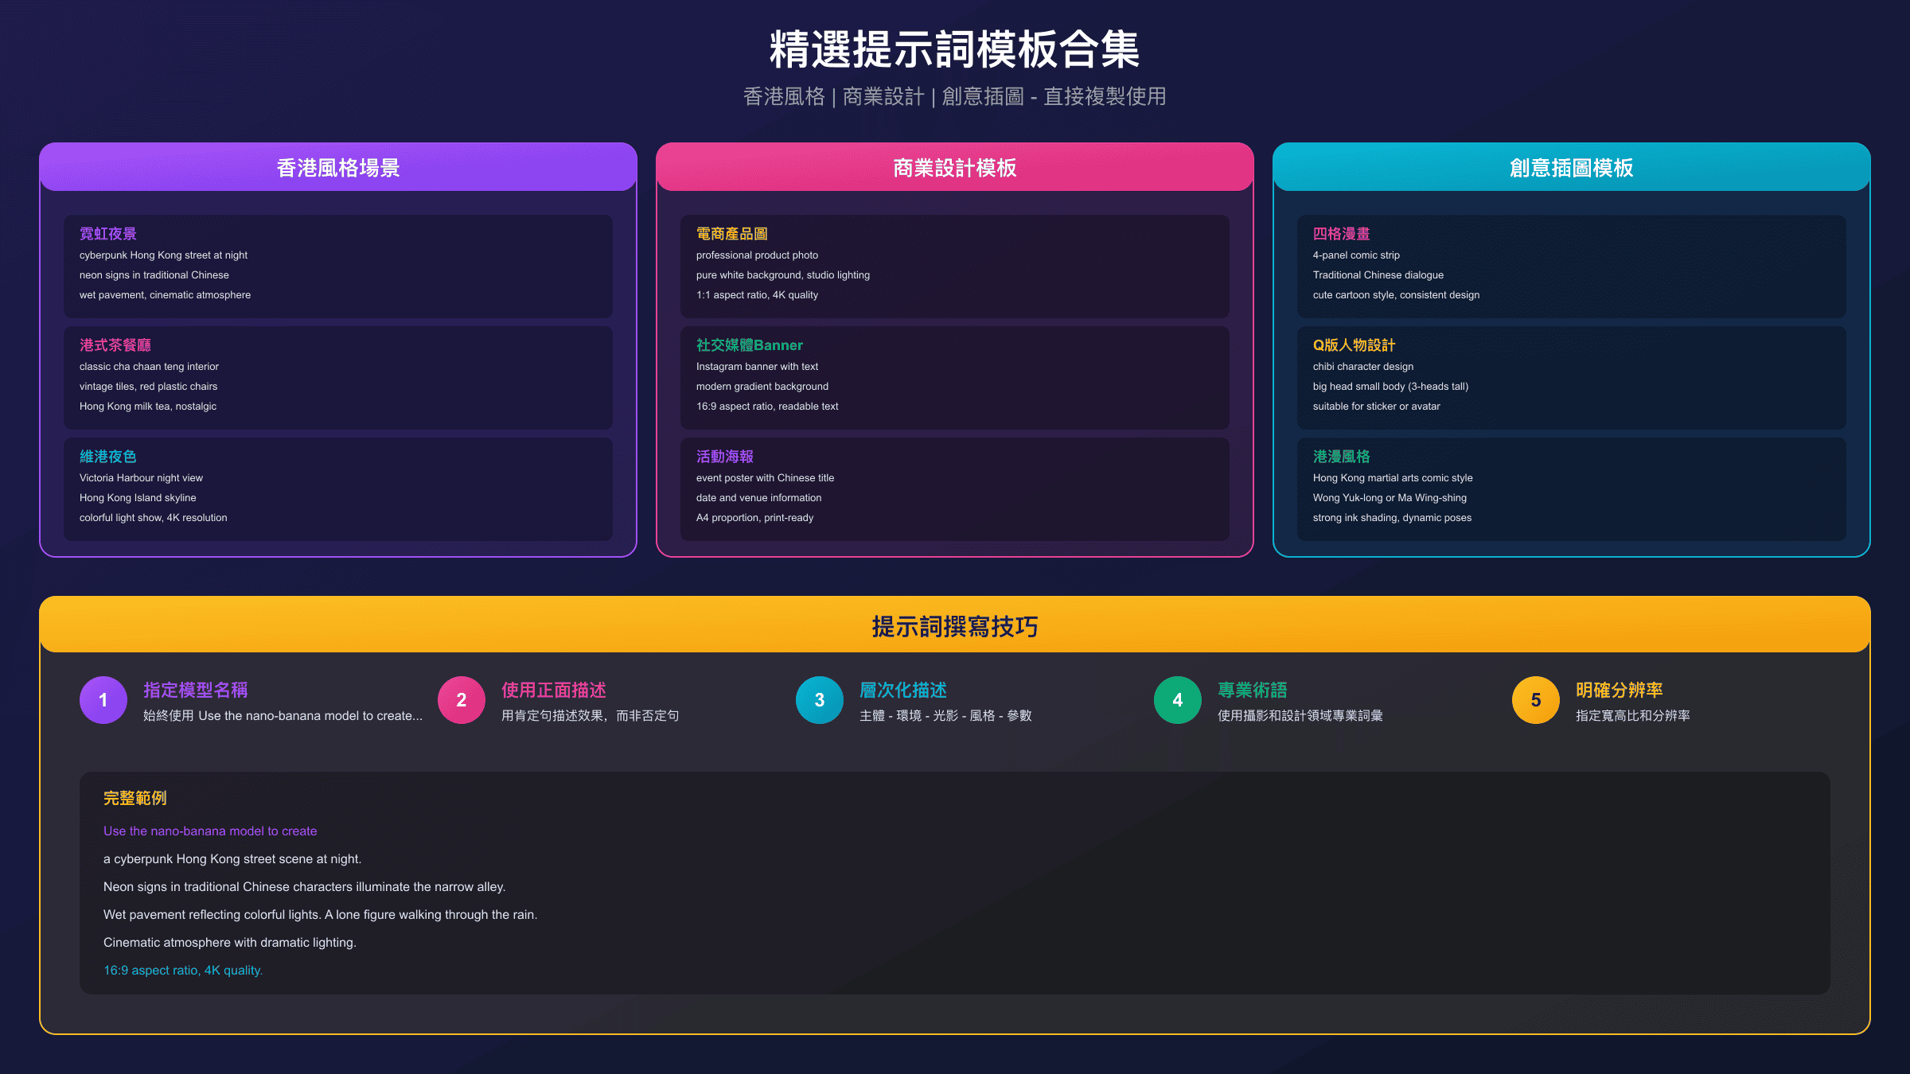Click the 16:9 aspect ratio quality line
This screenshot has height=1074, width=1910.
pos(182,970)
